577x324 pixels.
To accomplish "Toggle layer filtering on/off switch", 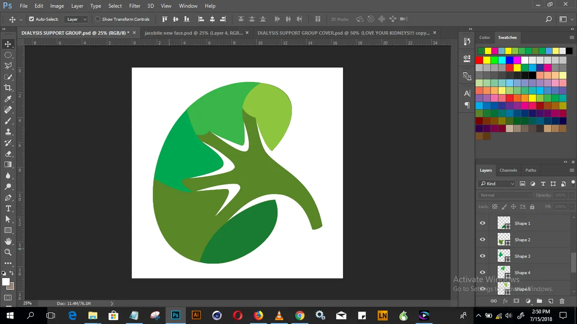I will (573, 183).
